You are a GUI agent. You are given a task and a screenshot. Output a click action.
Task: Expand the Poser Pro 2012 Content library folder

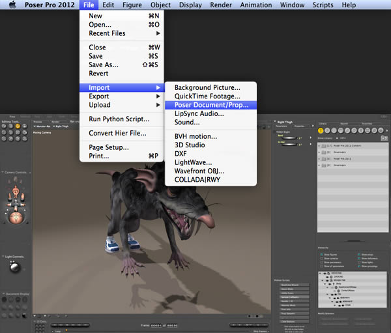(320, 146)
